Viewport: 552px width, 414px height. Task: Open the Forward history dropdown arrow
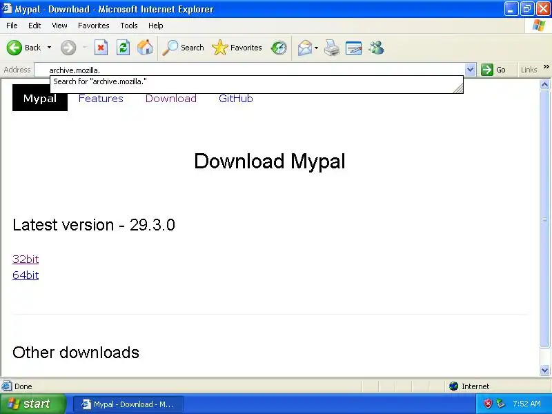click(x=84, y=48)
